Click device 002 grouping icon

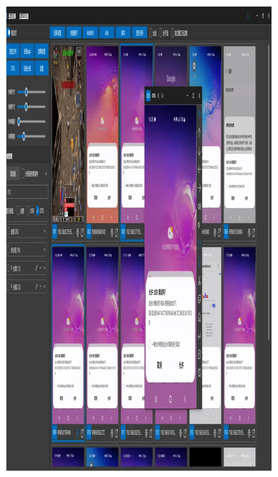tap(112, 232)
